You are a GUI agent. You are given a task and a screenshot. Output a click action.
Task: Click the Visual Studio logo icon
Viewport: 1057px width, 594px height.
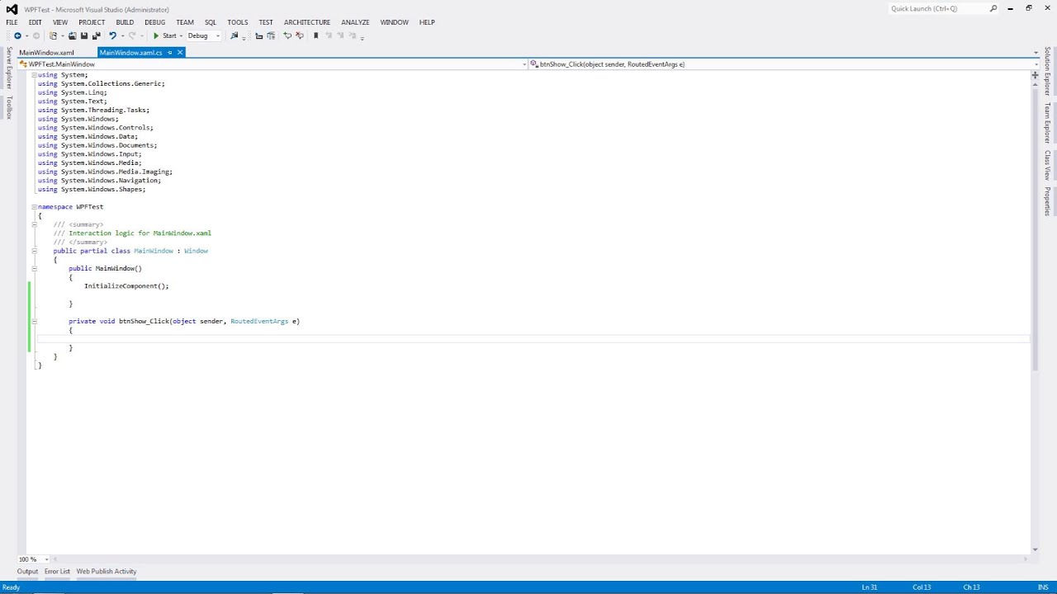point(12,9)
